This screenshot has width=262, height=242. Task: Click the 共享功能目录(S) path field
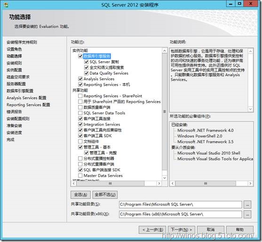point(181,204)
